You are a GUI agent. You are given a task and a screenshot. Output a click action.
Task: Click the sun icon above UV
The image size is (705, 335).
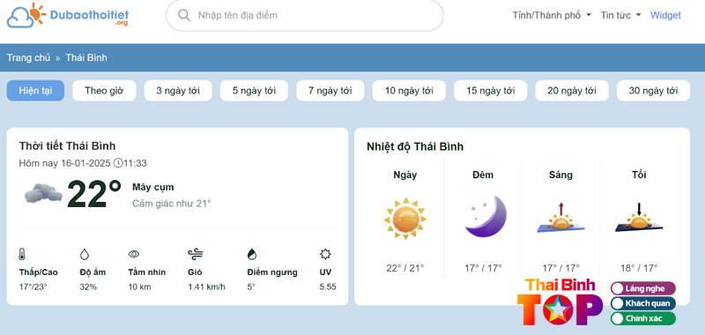(325, 254)
